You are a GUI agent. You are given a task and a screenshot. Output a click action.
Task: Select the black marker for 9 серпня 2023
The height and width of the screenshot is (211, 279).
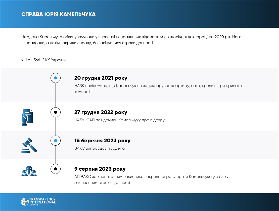click(56, 169)
